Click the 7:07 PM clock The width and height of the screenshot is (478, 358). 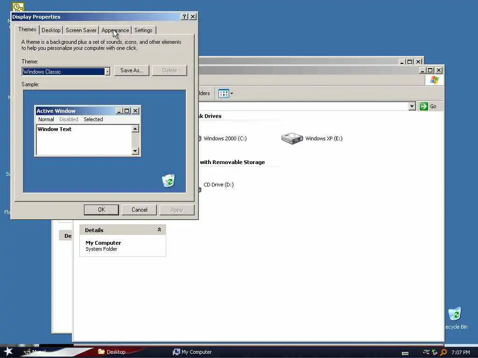(x=461, y=352)
